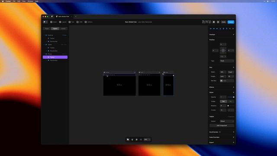Align left using first alignment icon
The image size is (277, 156).
click(211, 29)
